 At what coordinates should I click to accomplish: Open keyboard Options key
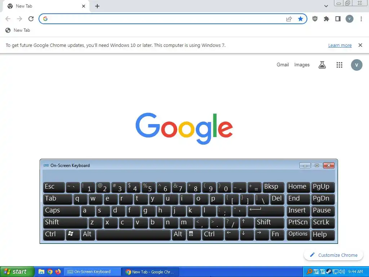click(x=298, y=235)
